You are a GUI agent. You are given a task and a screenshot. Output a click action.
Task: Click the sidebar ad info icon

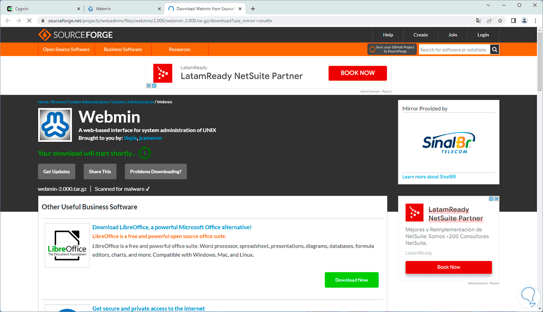(491, 199)
